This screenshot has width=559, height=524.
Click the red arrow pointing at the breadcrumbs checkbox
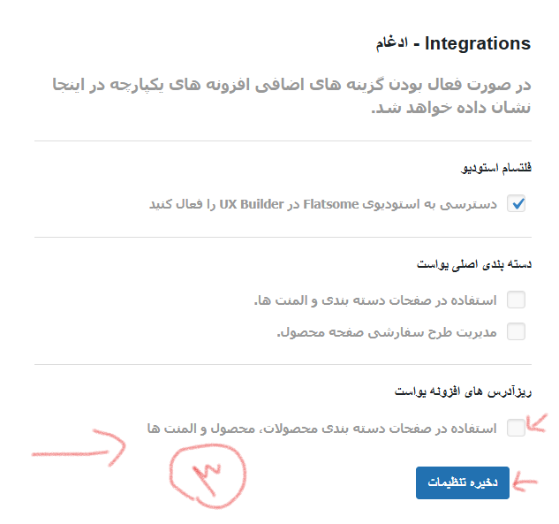(x=537, y=423)
